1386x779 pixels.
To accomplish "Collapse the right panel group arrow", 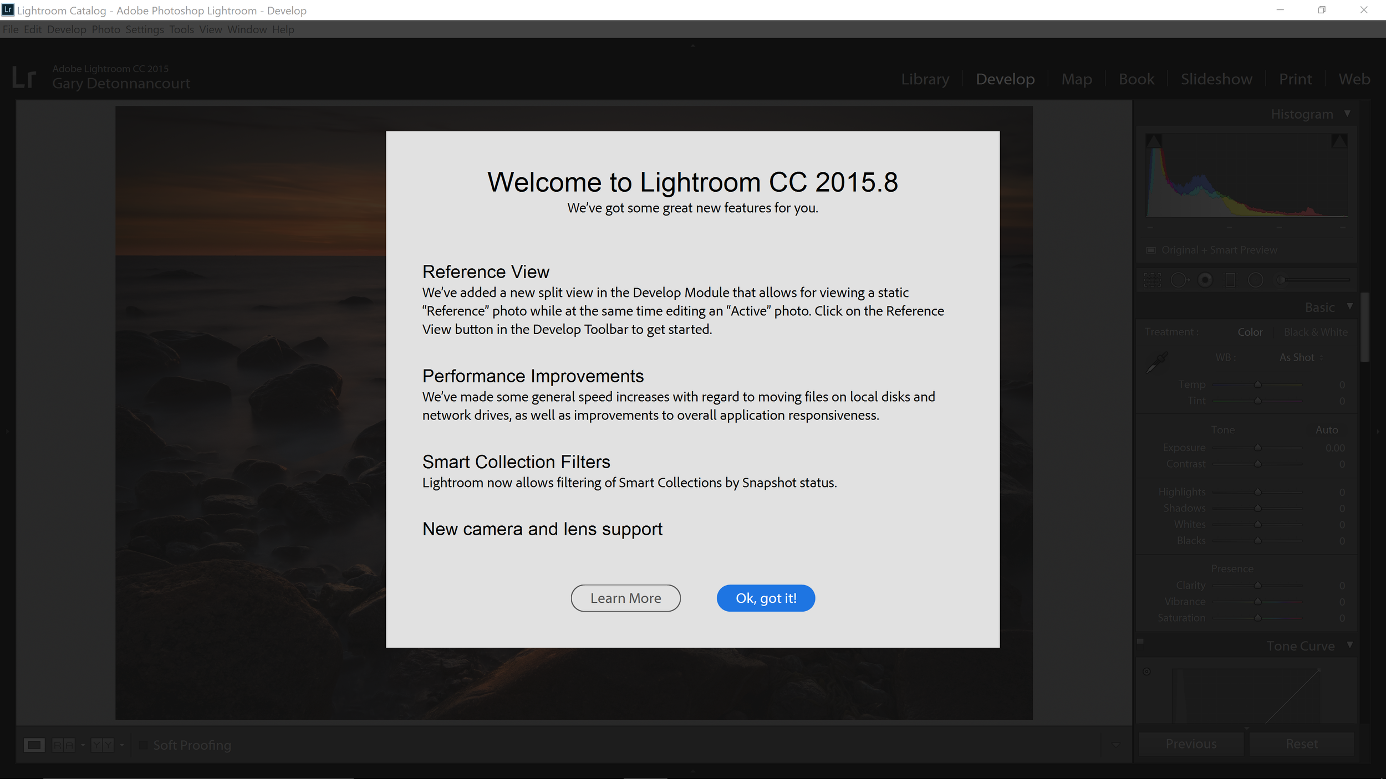I will click(x=1378, y=431).
